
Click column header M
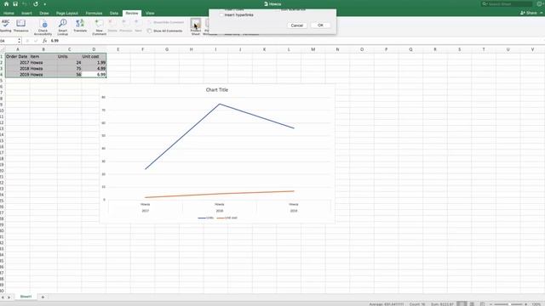(x=313, y=49)
